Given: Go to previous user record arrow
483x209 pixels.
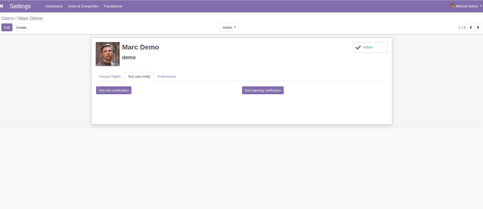Looking at the screenshot, I should coord(471,27).
